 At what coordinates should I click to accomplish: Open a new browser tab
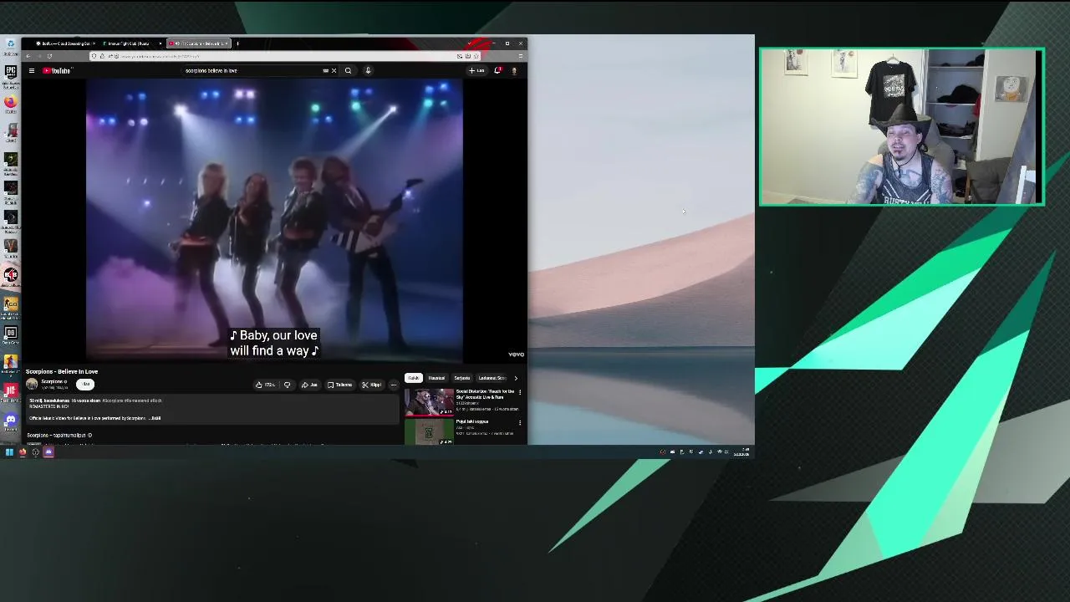[237, 43]
